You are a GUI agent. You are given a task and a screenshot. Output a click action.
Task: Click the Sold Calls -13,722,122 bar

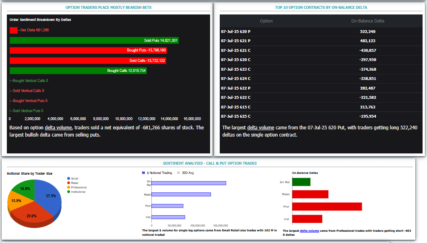pos(88,60)
